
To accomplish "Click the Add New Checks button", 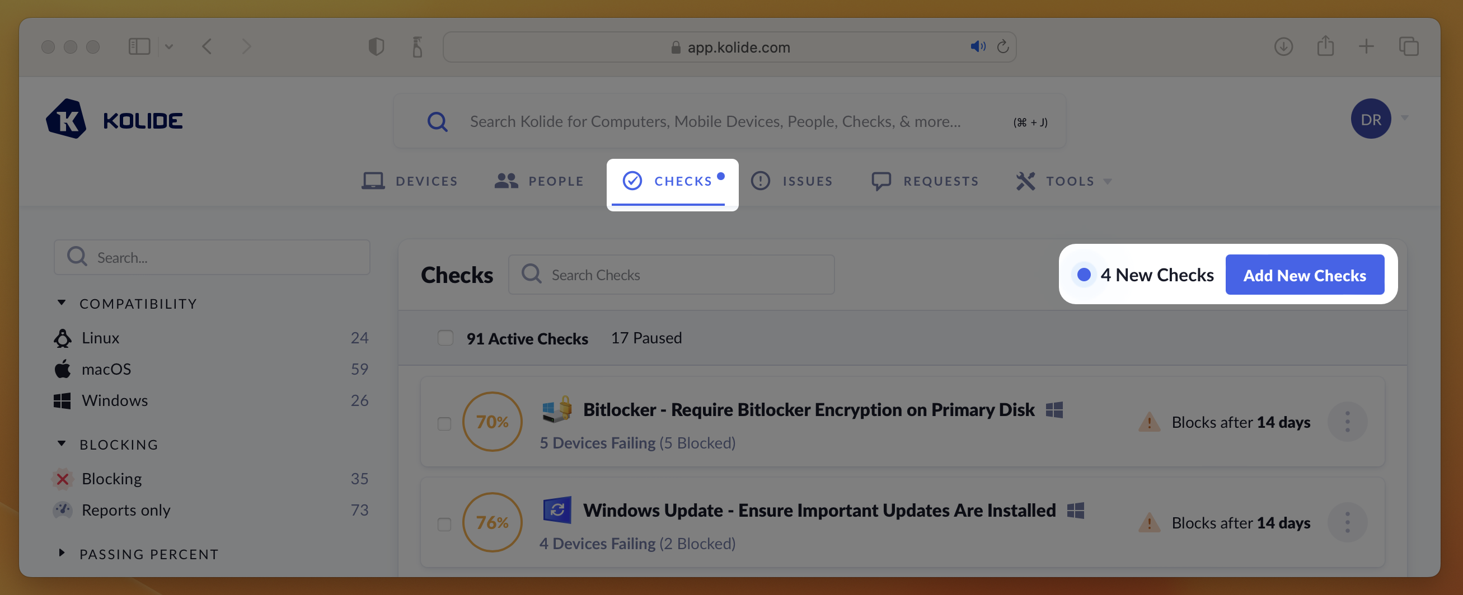I will coord(1304,275).
